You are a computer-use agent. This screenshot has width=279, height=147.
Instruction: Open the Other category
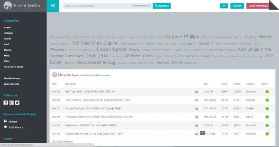(7, 61)
